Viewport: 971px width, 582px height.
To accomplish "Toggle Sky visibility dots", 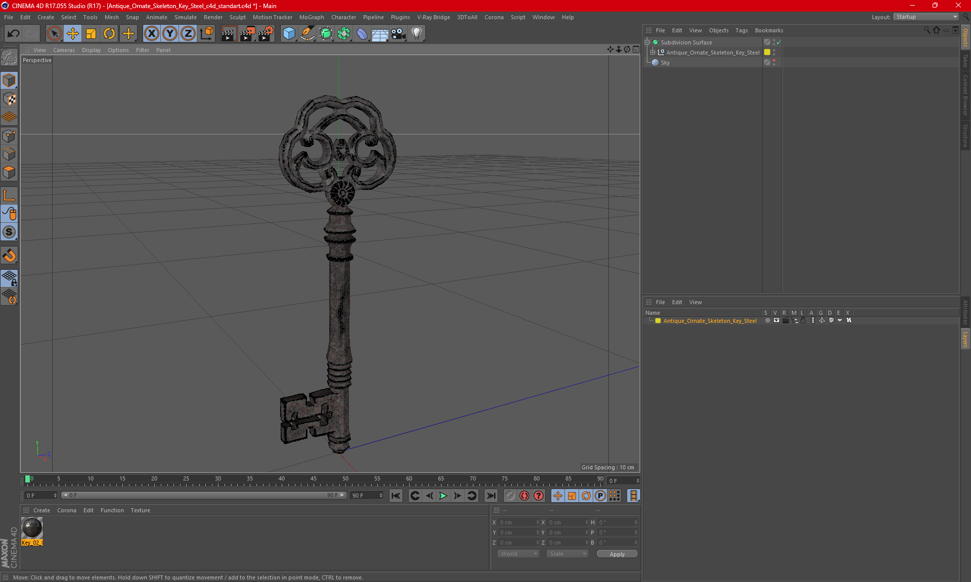I will [774, 62].
